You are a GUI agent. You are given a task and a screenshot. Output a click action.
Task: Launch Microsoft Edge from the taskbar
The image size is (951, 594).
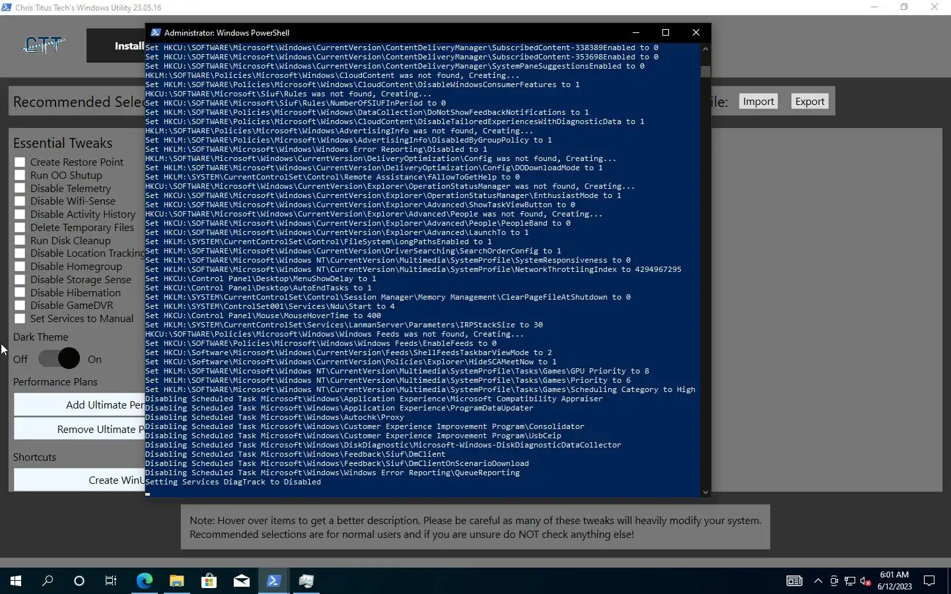click(144, 581)
